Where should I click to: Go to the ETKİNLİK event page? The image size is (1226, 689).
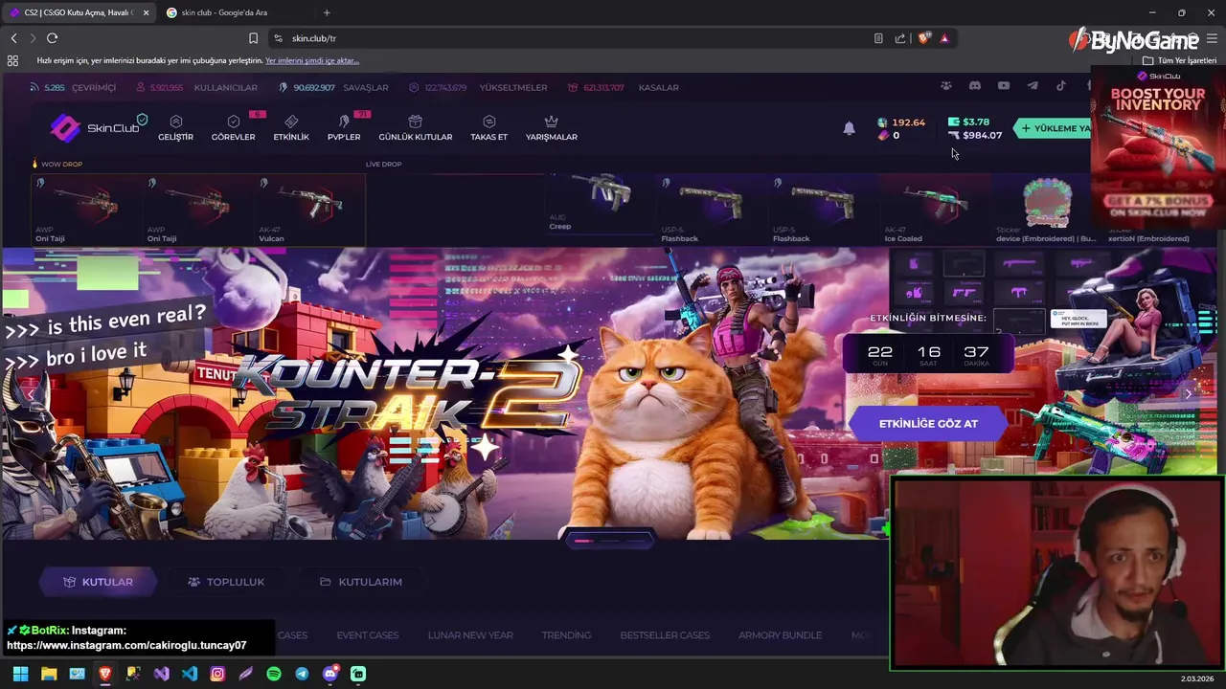[x=291, y=128]
